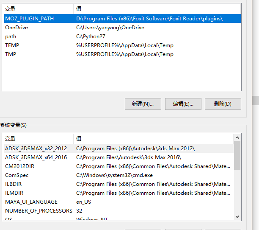This screenshot has width=259, height=230.
Task: Choose the CM2012DIR system variable row
Action: click(20, 166)
